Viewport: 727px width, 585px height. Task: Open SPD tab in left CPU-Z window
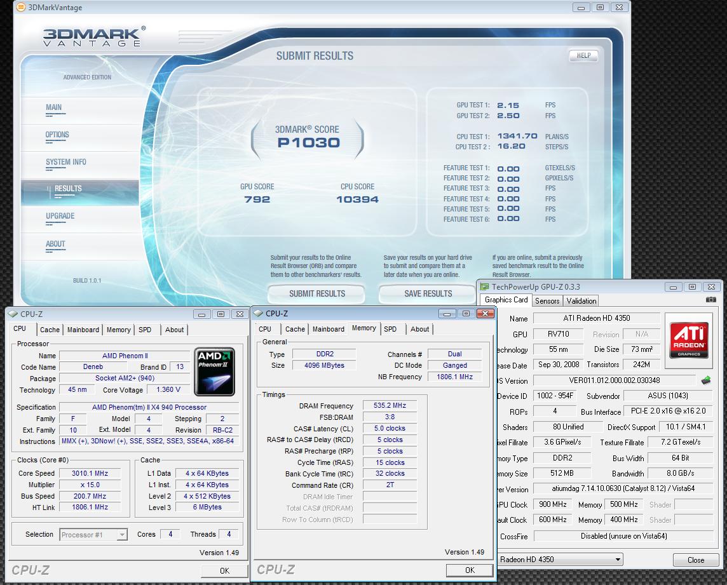(x=145, y=330)
